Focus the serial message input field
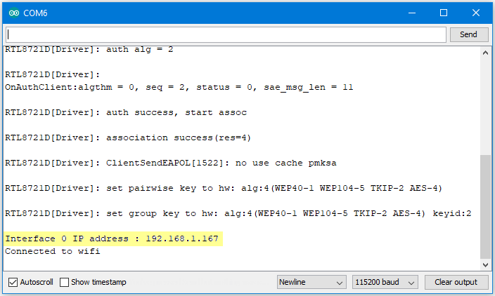 (226, 34)
